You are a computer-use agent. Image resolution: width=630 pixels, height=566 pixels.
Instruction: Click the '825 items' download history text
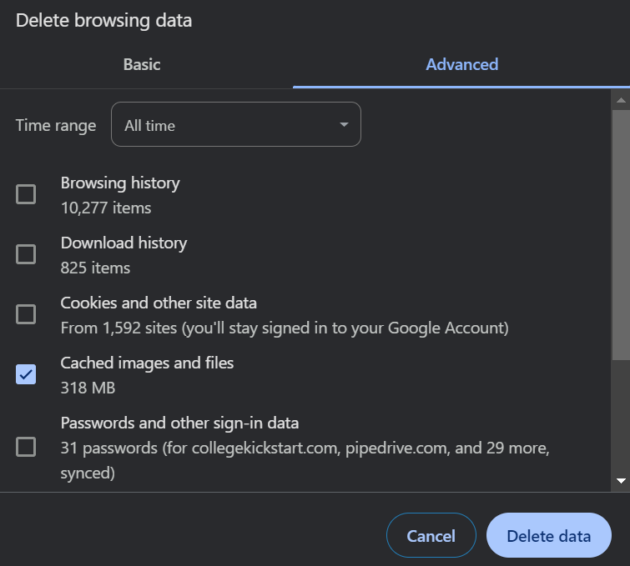click(95, 268)
